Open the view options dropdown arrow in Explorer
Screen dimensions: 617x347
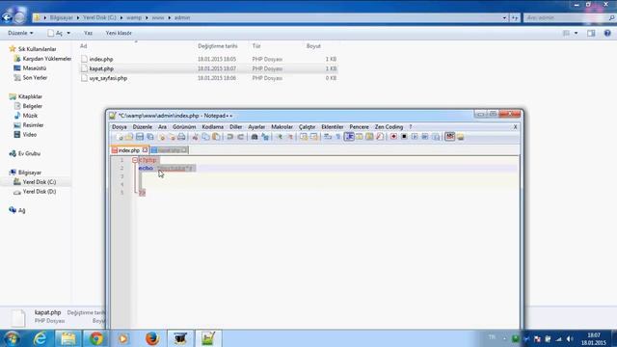(x=577, y=33)
